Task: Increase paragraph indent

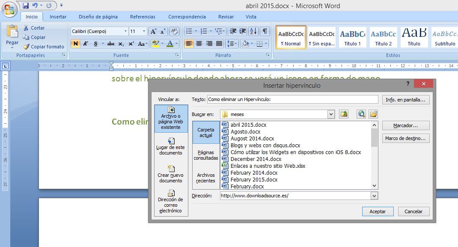Action: 243,31
